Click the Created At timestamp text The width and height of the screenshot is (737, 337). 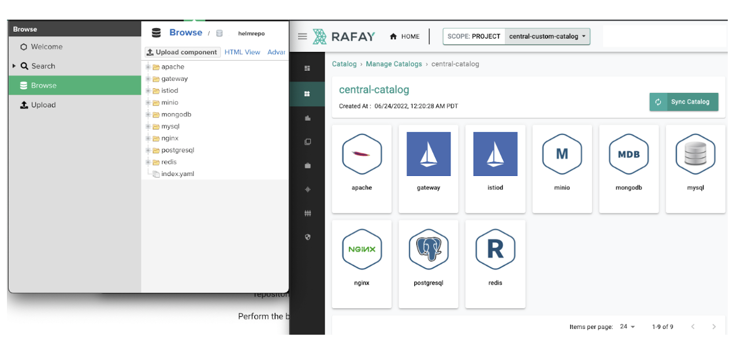(x=399, y=106)
